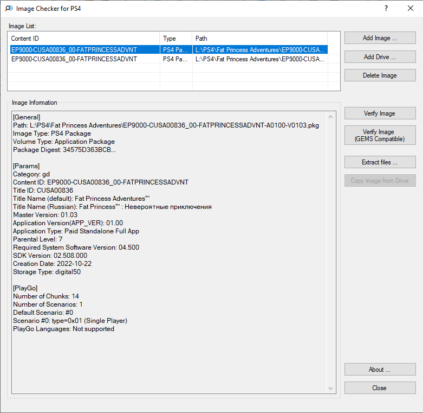Click the Verify Image button
This screenshot has width=423, height=413.
click(x=380, y=113)
